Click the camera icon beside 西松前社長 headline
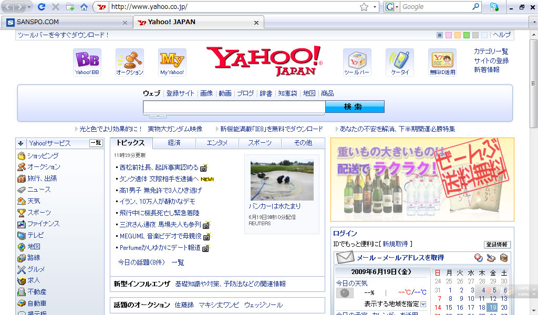538x315 pixels. tap(204, 167)
